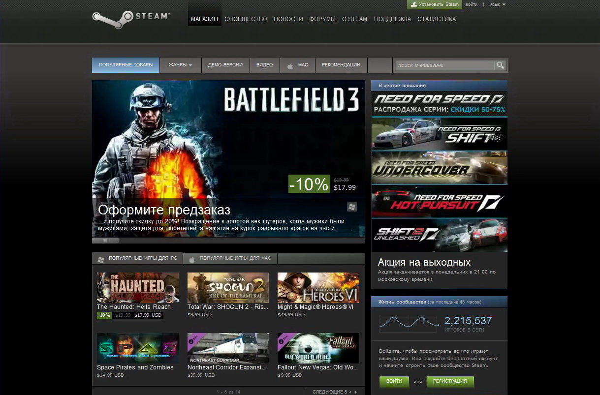Click 'Might & Magic® Heroes® VI' title text
The image size is (600, 395).
click(x=316, y=307)
